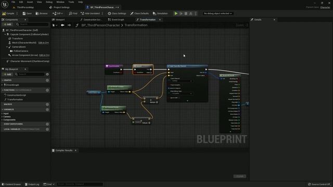The height and width of the screenshot is (187, 333).
Task: Toggle Hide Unrelated nodes
Action: 90,14
